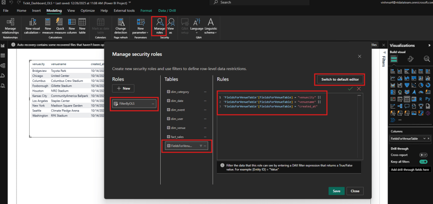Open the New visual calculation dropdown
Viewport: 433px width, 204px height.
pos(32,27)
